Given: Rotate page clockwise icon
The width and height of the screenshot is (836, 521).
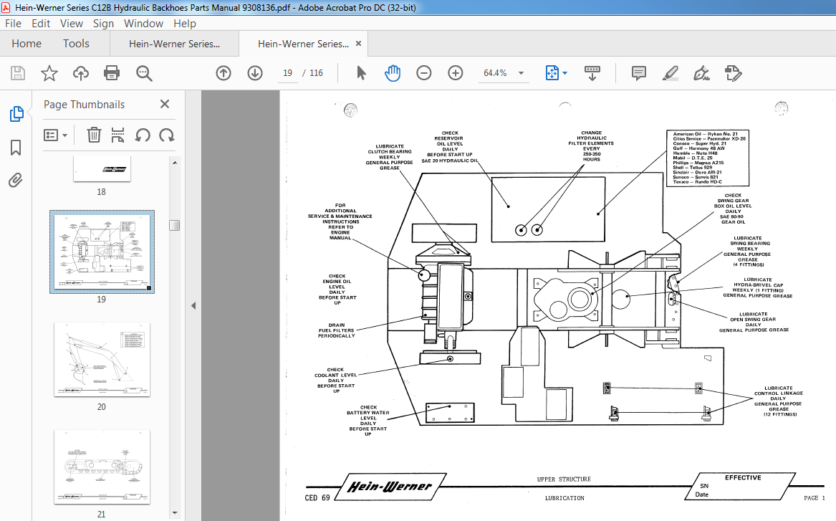Looking at the screenshot, I should tap(167, 135).
